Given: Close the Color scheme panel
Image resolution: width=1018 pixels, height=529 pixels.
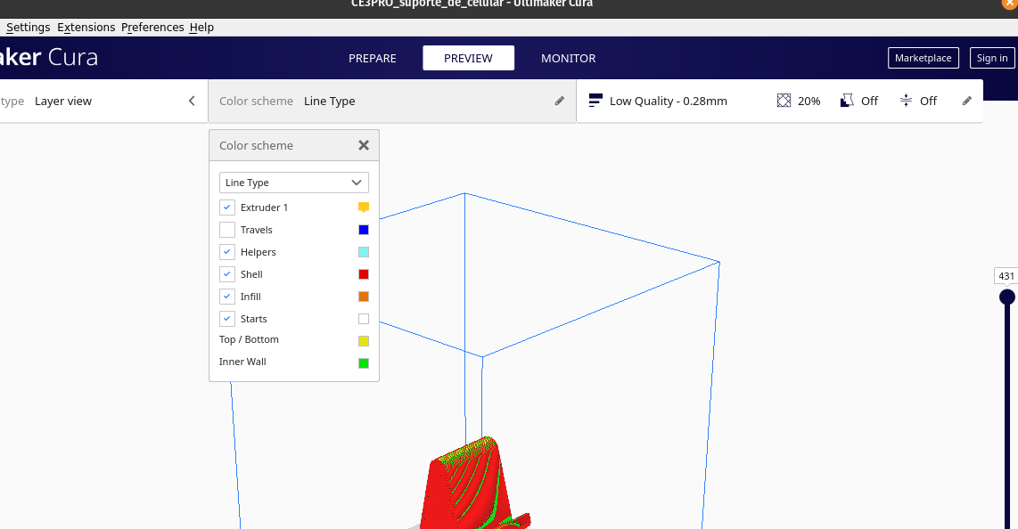Looking at the screenshot, I should click(x=364, y=145).
